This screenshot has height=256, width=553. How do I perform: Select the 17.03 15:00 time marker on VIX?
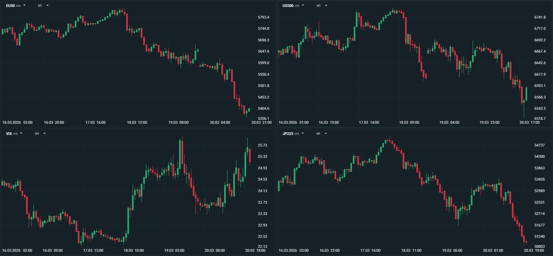click(x=93, y=251)
